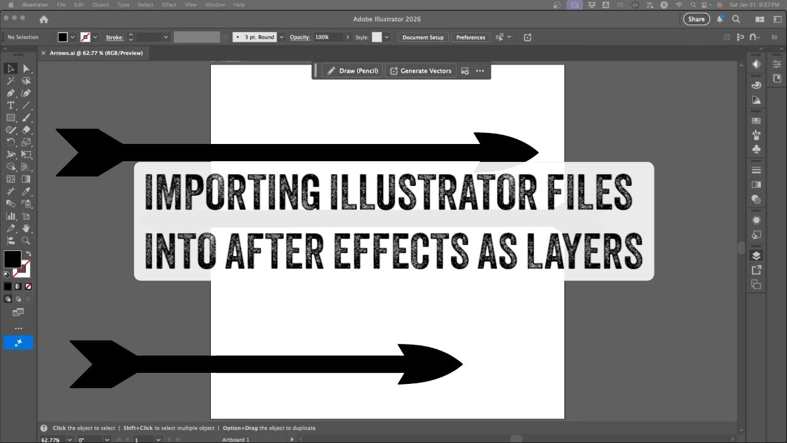
Task: Select the Paintbrush tool
Action: [26, 118]
